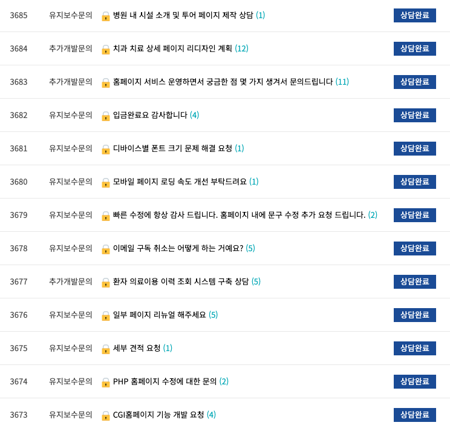Click lock icon on post 3675

pyautogui.click(x=106, y=349)
